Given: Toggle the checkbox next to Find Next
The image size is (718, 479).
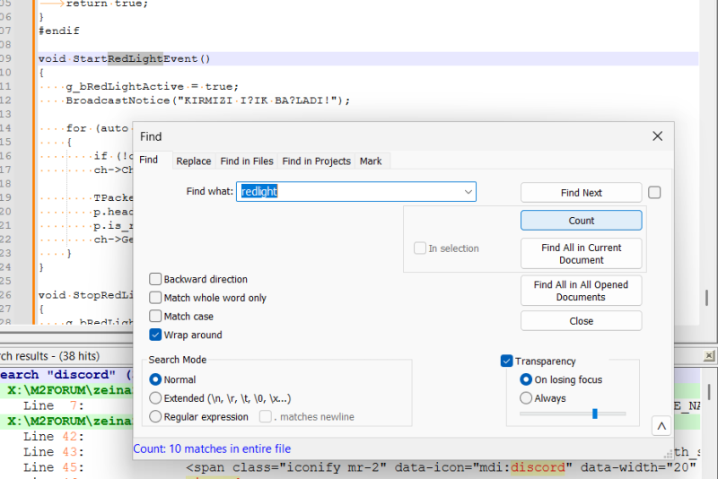Looking at the screenshot, I should 654,192.
